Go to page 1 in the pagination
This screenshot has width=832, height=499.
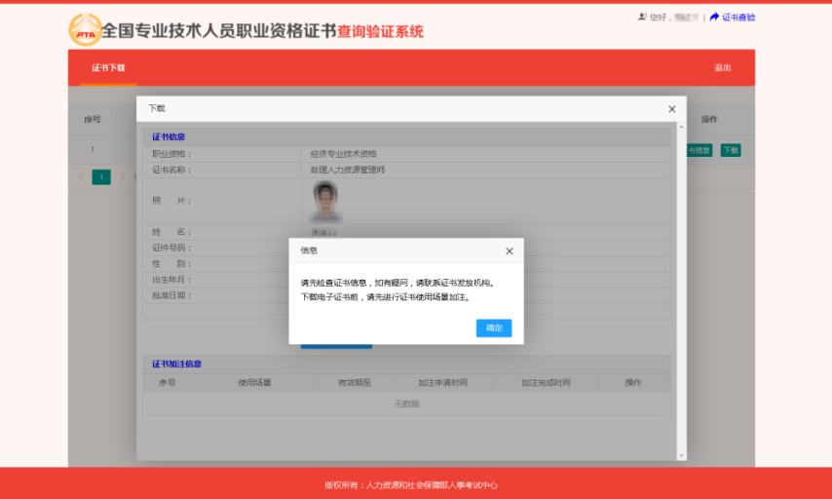101,176
